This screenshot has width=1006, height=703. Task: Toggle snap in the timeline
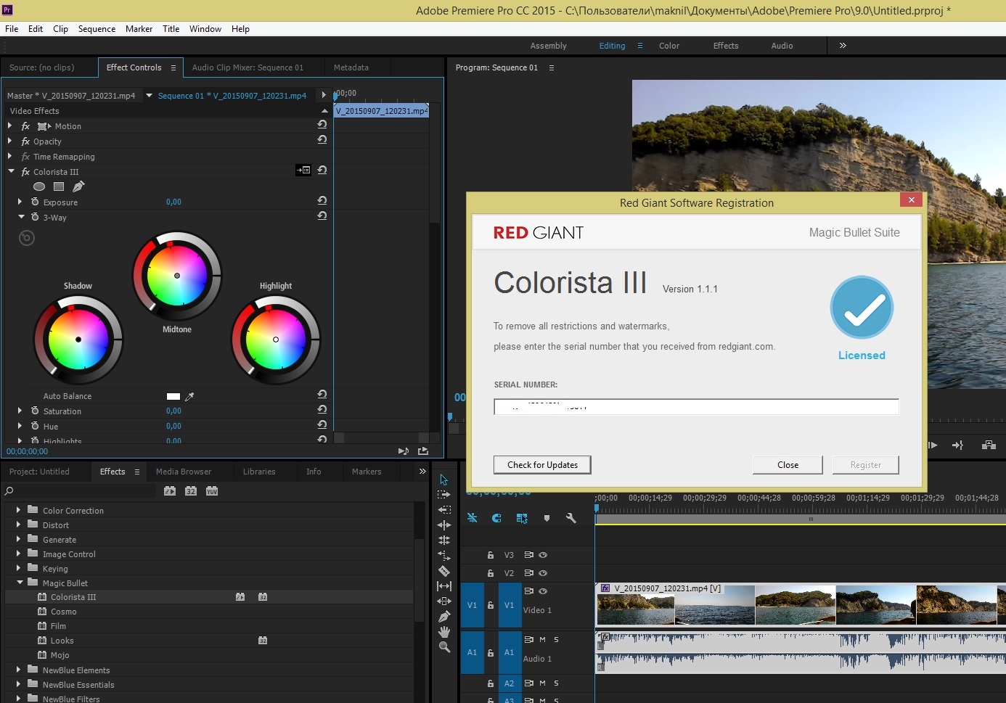(496, 518)
